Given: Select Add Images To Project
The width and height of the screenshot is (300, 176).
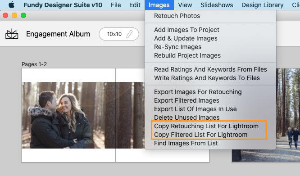Looking at the screenshot, I should point(210,30).
